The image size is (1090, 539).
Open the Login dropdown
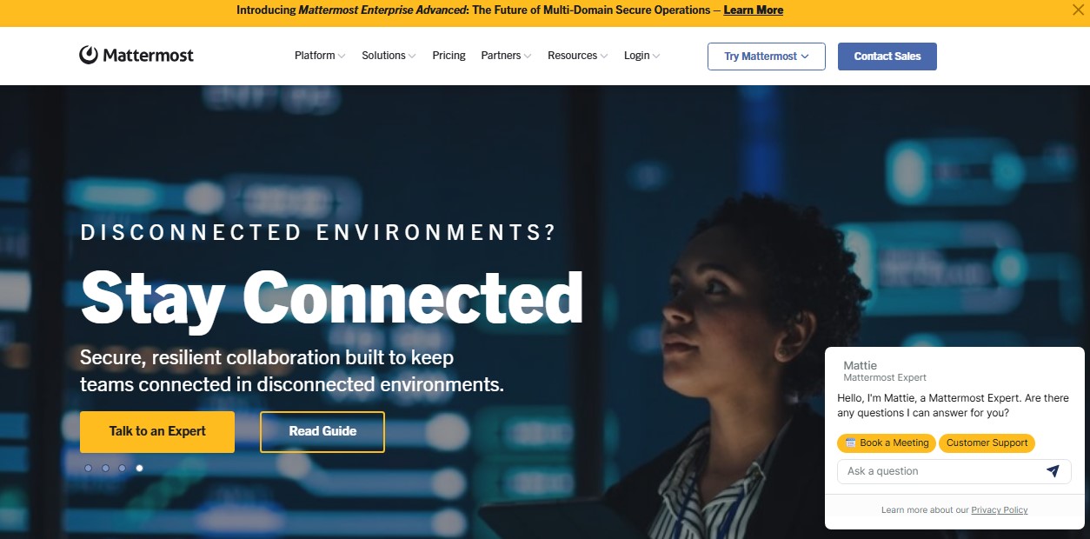[641, 56]
